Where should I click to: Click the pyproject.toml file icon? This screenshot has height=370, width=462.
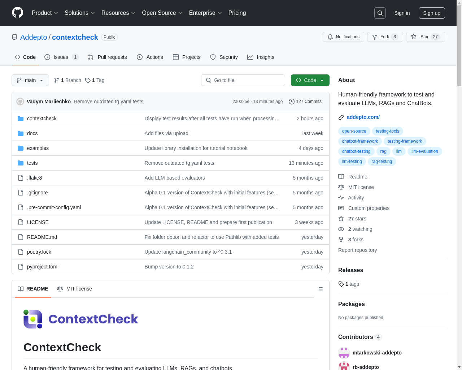pyautogui.click(x=21, y=267)
